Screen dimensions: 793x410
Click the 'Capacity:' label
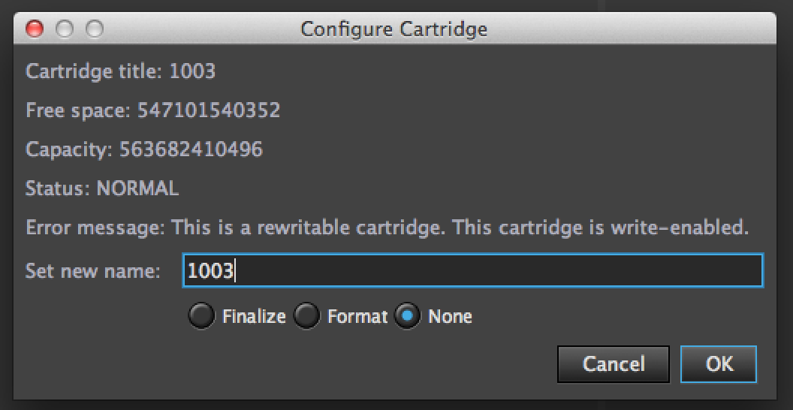click(x=69, y=149)
